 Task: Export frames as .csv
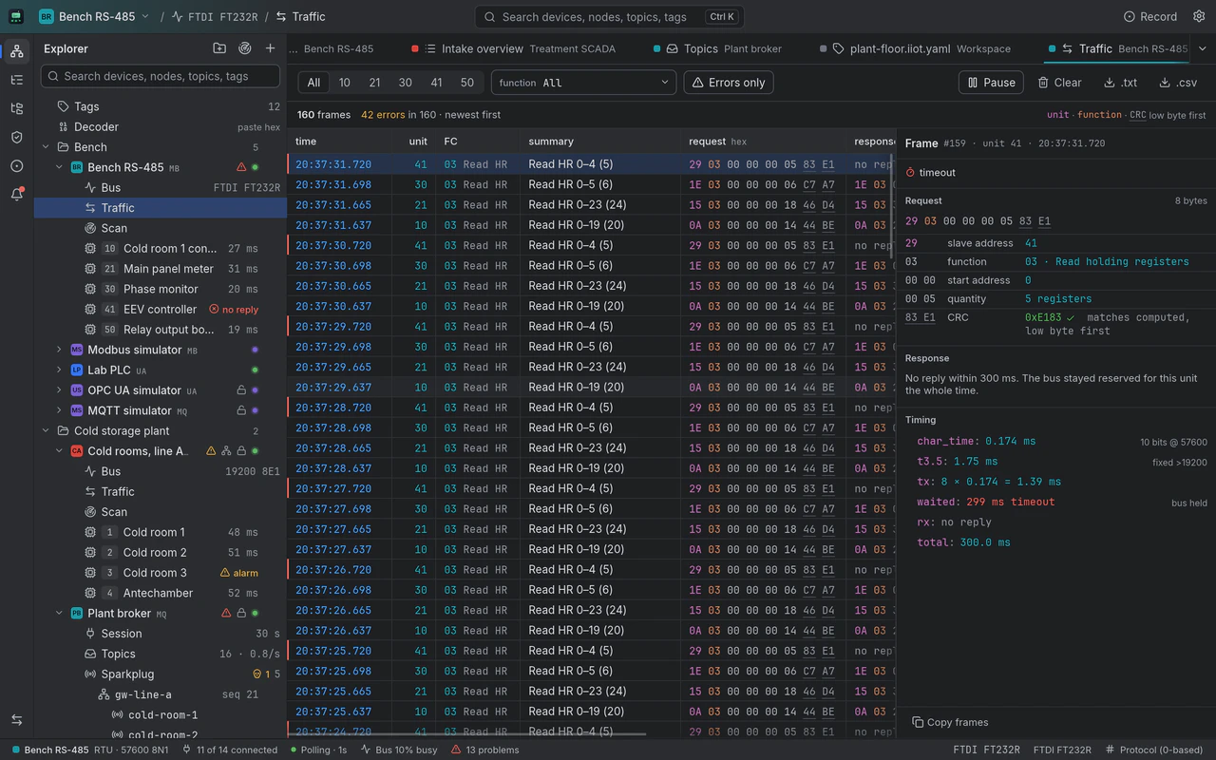(x=1177, y=83)
